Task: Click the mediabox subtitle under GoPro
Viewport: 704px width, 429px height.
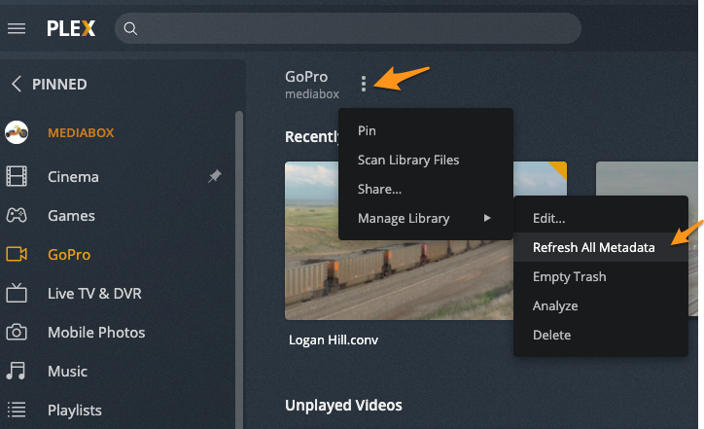Action: (312, 94)
